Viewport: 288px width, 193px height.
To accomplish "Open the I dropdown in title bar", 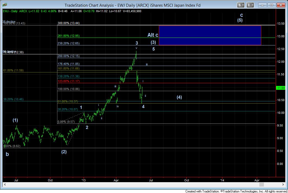I will tap(250, 5).
